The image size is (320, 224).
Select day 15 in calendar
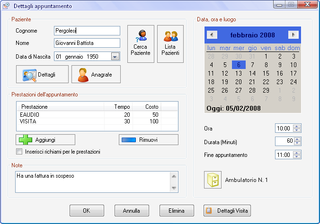point(266,73)
